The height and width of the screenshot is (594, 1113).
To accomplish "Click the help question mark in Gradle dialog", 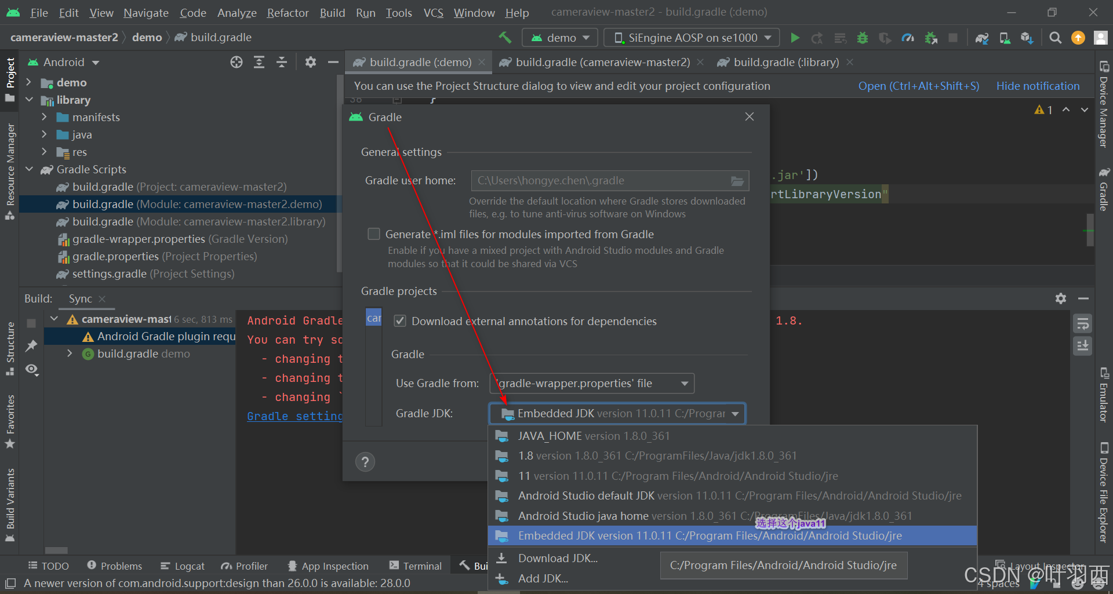I will (365, 462).
